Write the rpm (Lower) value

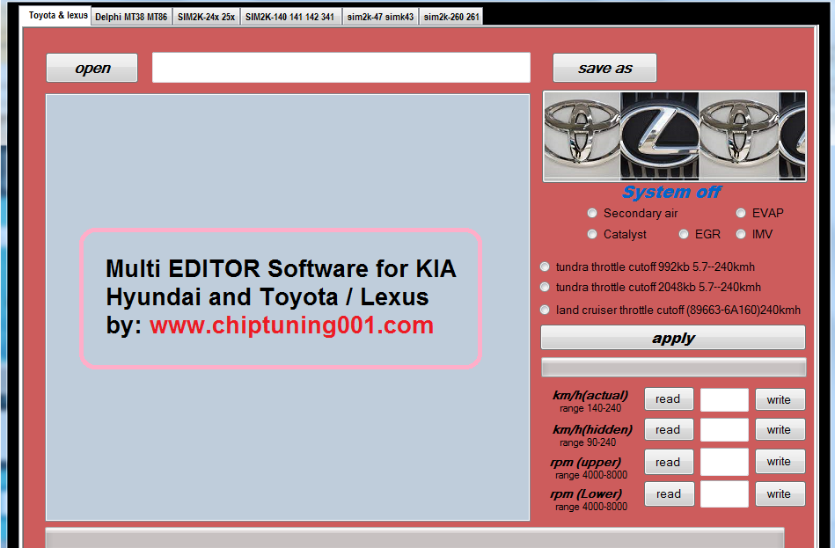pos(780,494)
